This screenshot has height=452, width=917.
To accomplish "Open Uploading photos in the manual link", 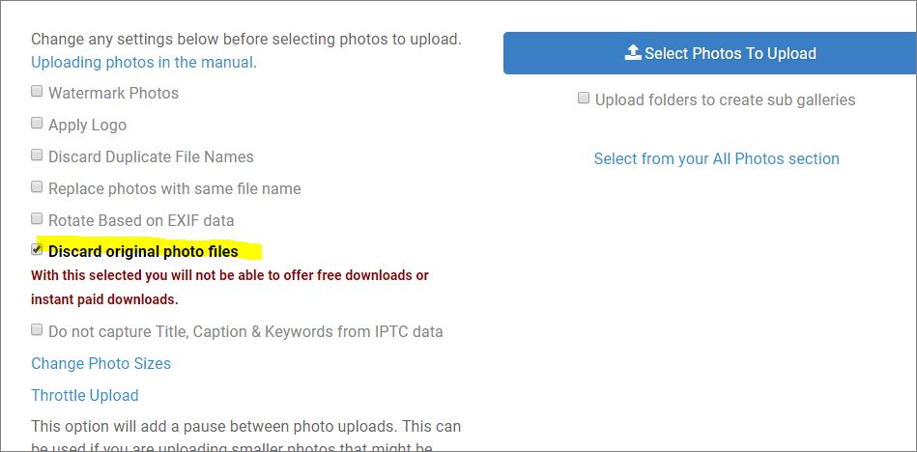I will [x=142, y=62].
